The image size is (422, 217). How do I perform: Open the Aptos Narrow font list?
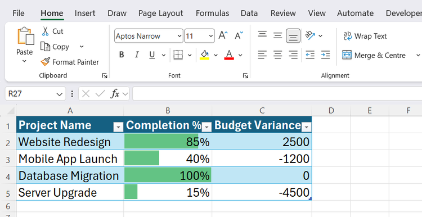pos(179,36)
